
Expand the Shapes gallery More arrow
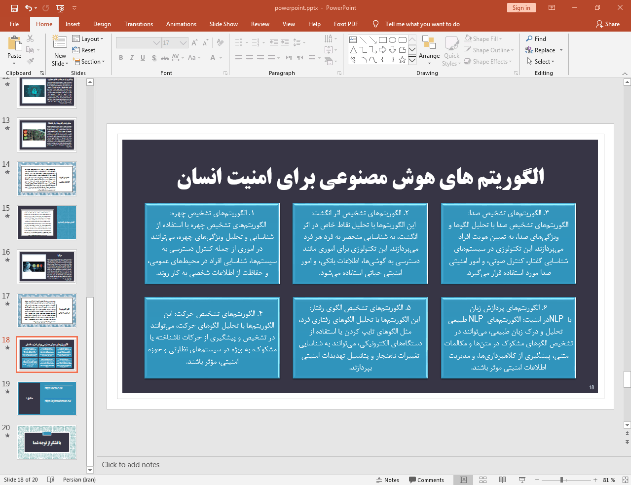pyautogui.click(x=412, y=60)
